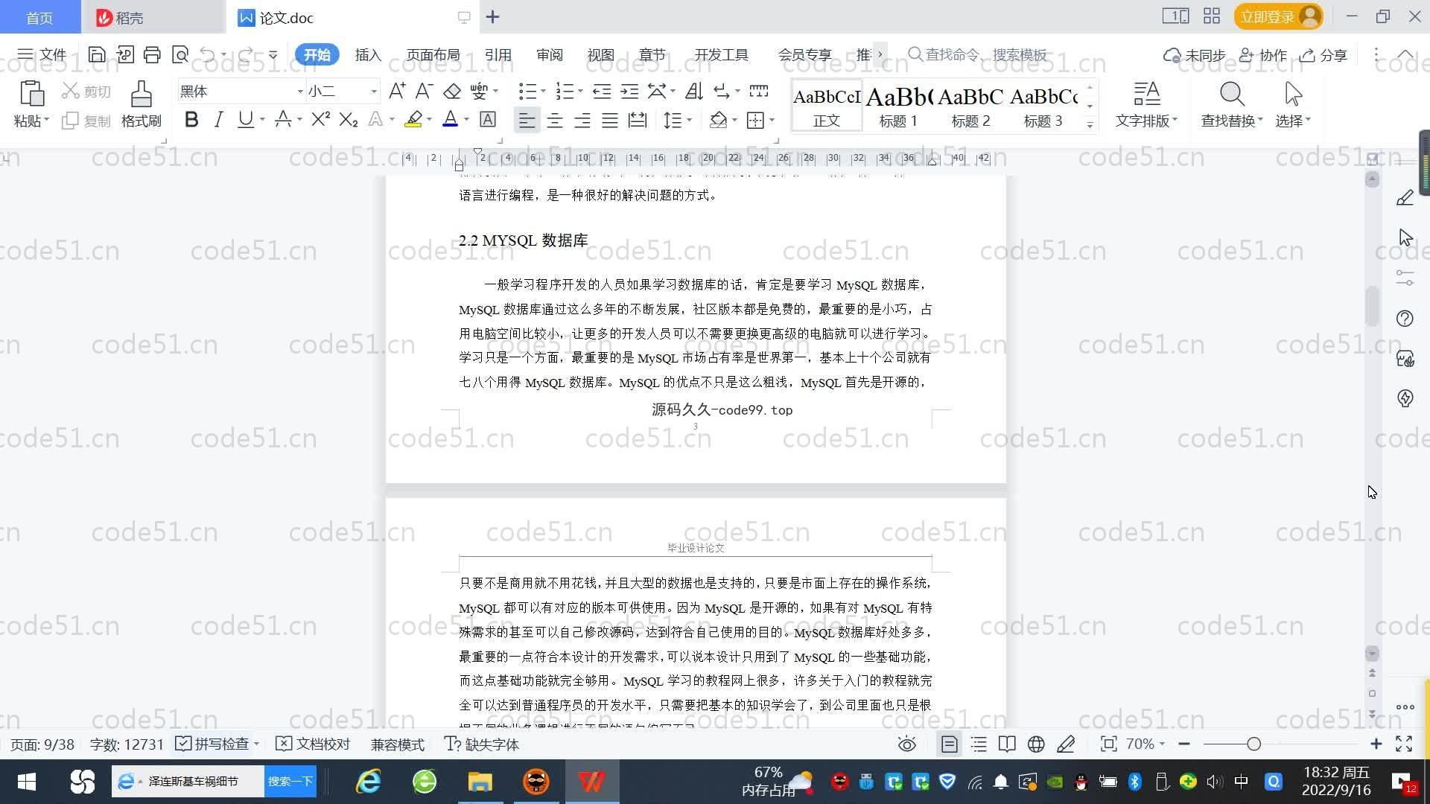This screenshot has height=804, width=1430.
Task: Switch to the 插入 tab
Action: (x=368, y=54)
